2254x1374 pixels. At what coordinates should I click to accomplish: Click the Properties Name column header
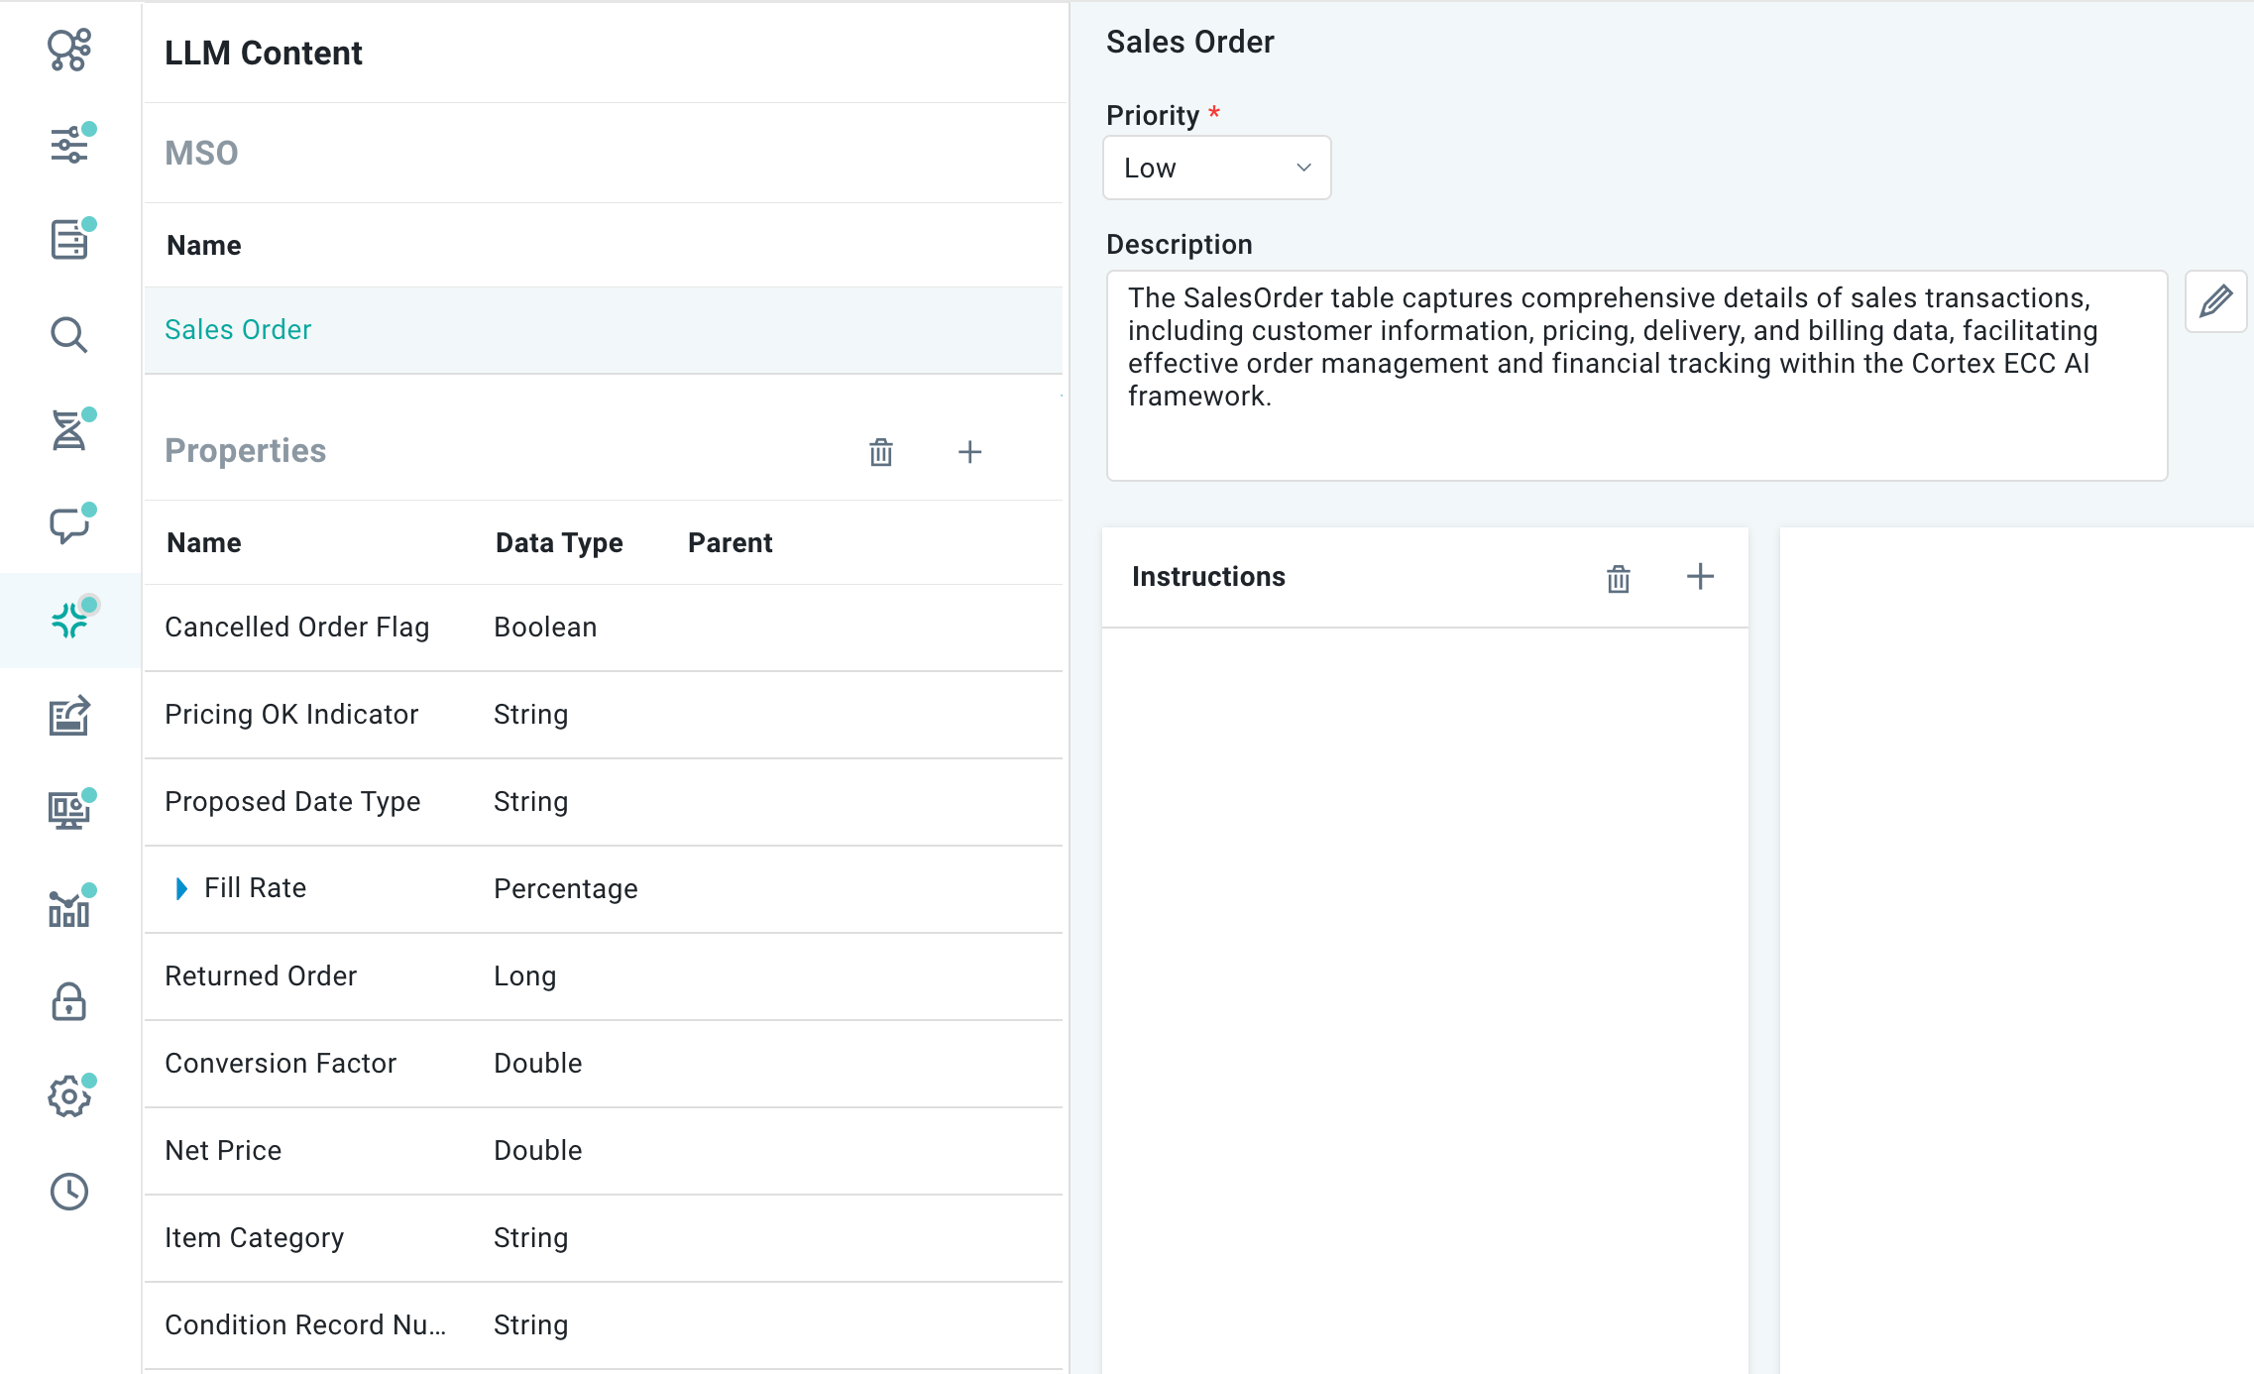click(204, 543)
